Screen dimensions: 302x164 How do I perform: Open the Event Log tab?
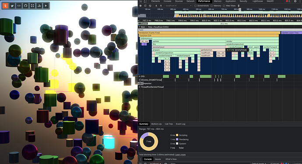pos(180,124)
